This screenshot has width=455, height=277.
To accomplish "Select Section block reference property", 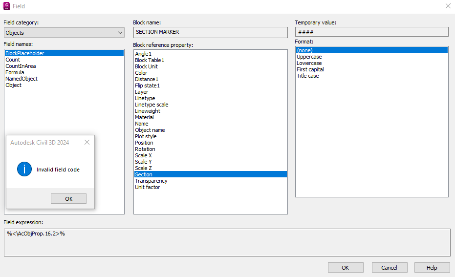I will click(x=210, y=174).
